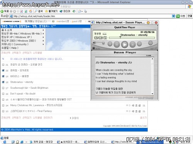This screenshot has height=144, width=193.
Task: Go to page [3] of list
Action: click(77, 118)
